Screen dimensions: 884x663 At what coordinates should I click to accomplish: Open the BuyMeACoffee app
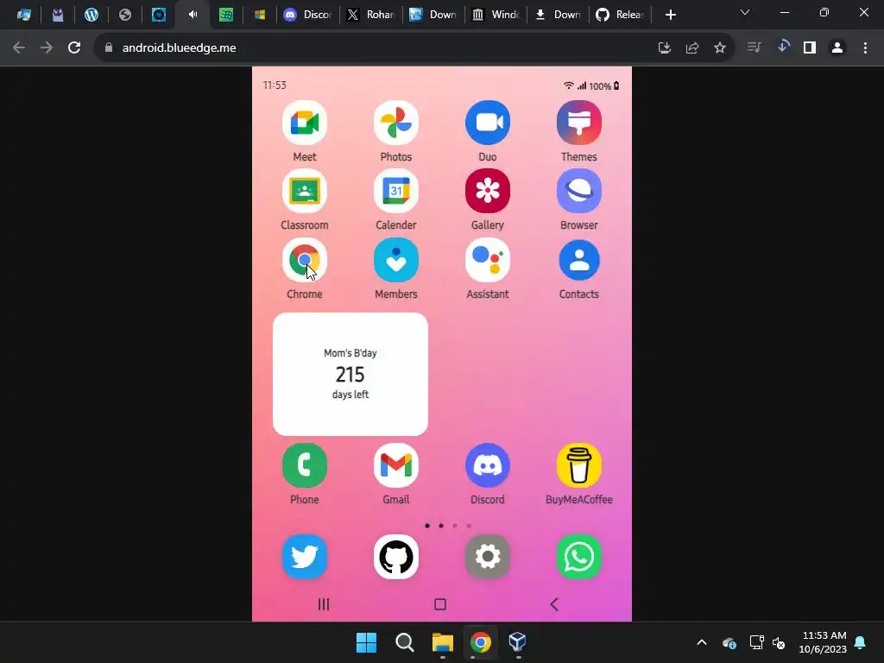(x=579, y=465)
